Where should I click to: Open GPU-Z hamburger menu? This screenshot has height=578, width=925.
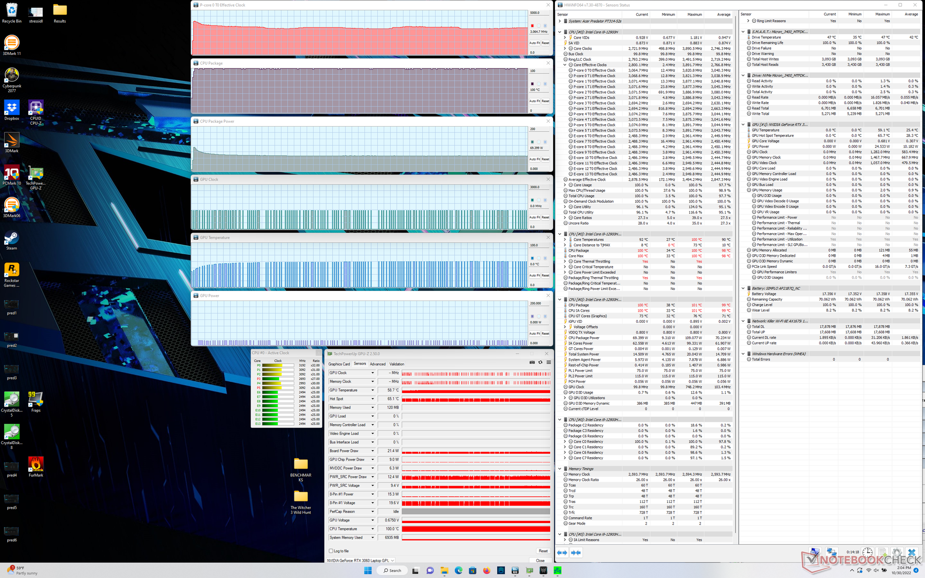click(549, 362)
